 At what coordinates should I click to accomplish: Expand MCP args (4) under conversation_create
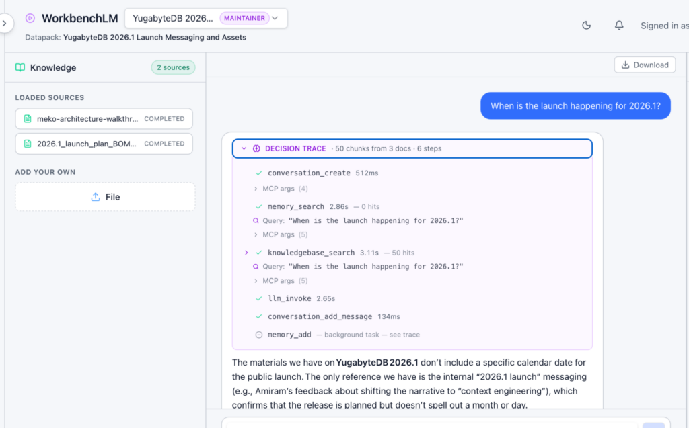click(x=281, y=189)
